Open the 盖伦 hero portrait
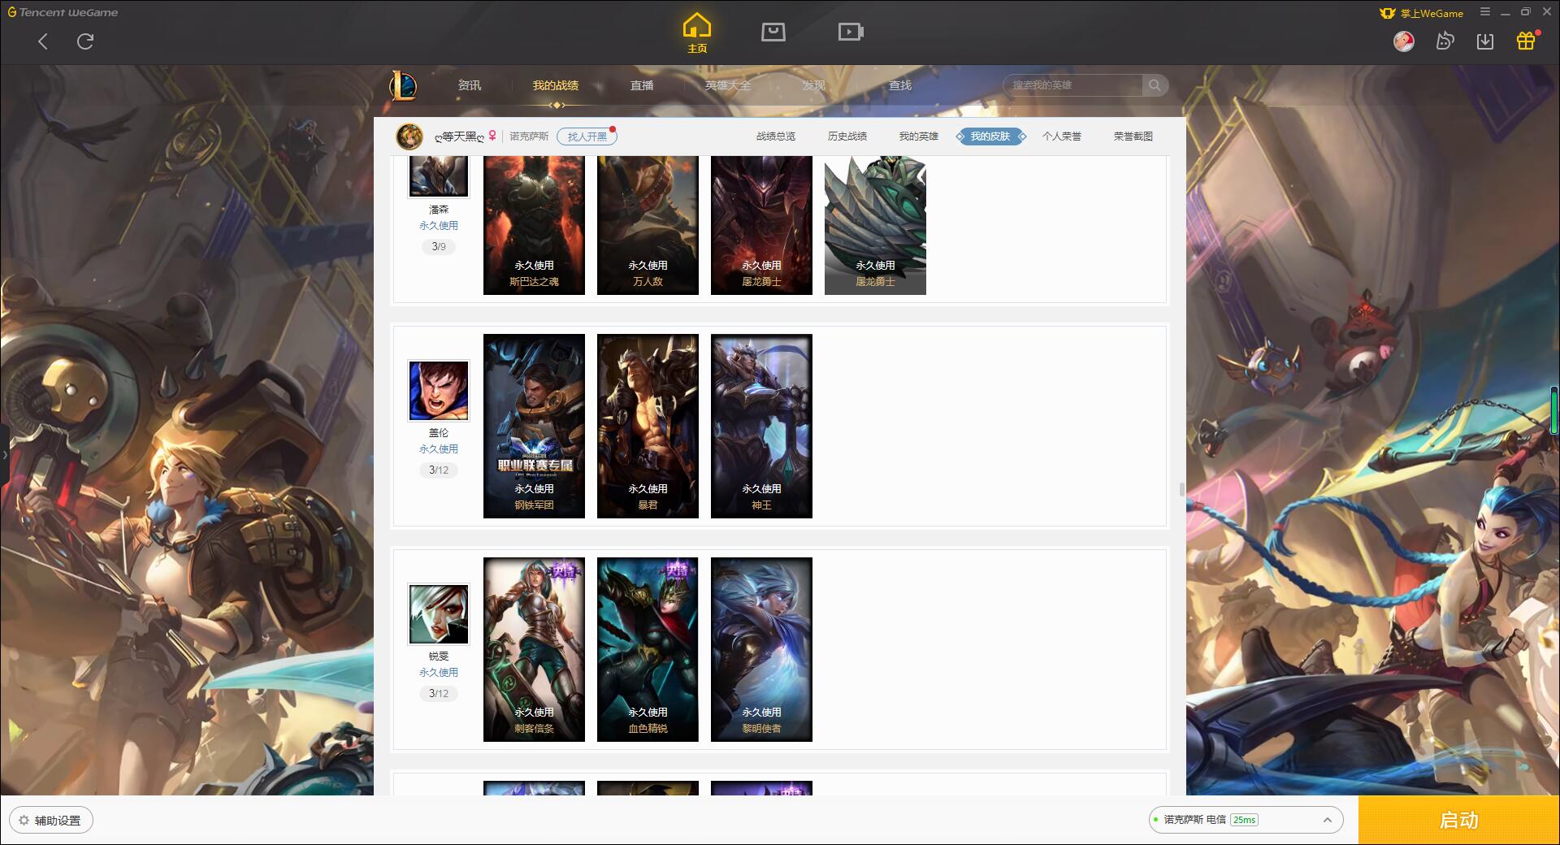This screenshot has width=1560, height=845. click(x=439, y=391)
